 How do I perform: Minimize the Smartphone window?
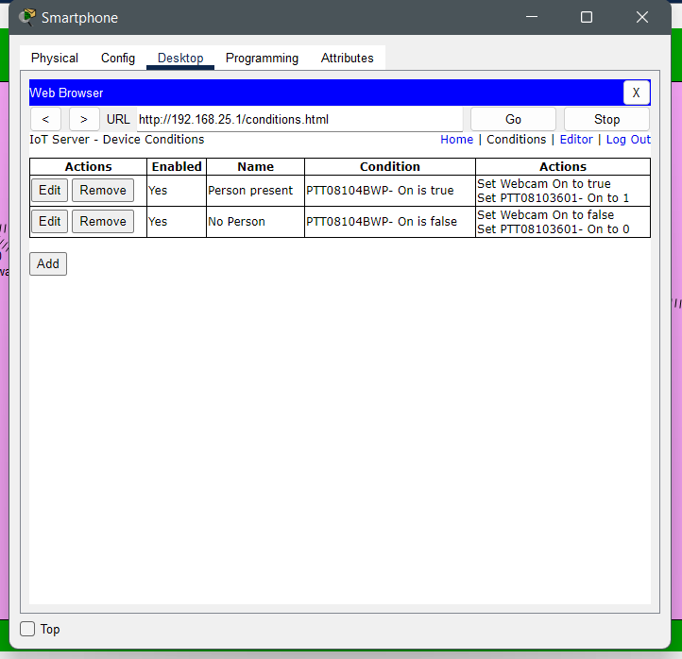(x=532, y=17)
